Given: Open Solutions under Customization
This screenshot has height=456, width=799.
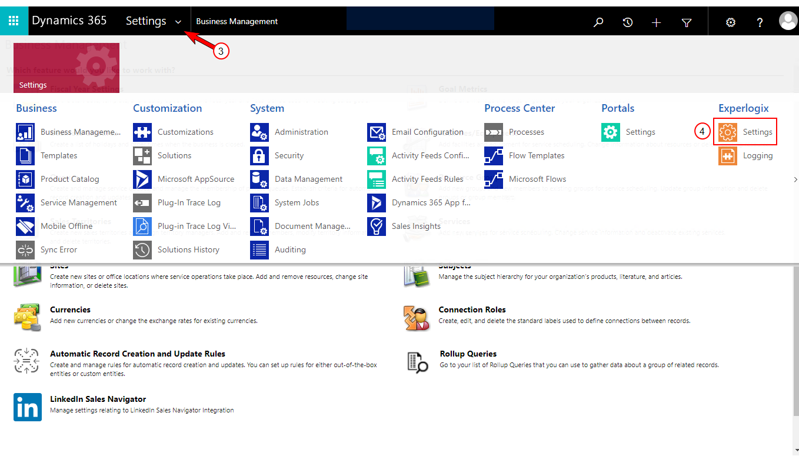Looking at the screenshot, I should tap(174, 155).
